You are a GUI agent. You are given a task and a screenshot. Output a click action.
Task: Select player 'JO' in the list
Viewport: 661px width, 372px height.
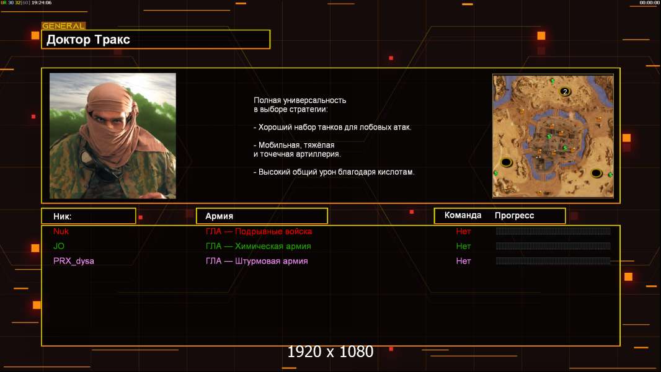[58, 246]
